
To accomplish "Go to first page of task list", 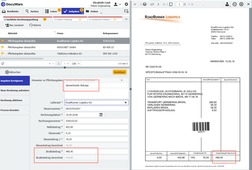I will click(50, 64).
